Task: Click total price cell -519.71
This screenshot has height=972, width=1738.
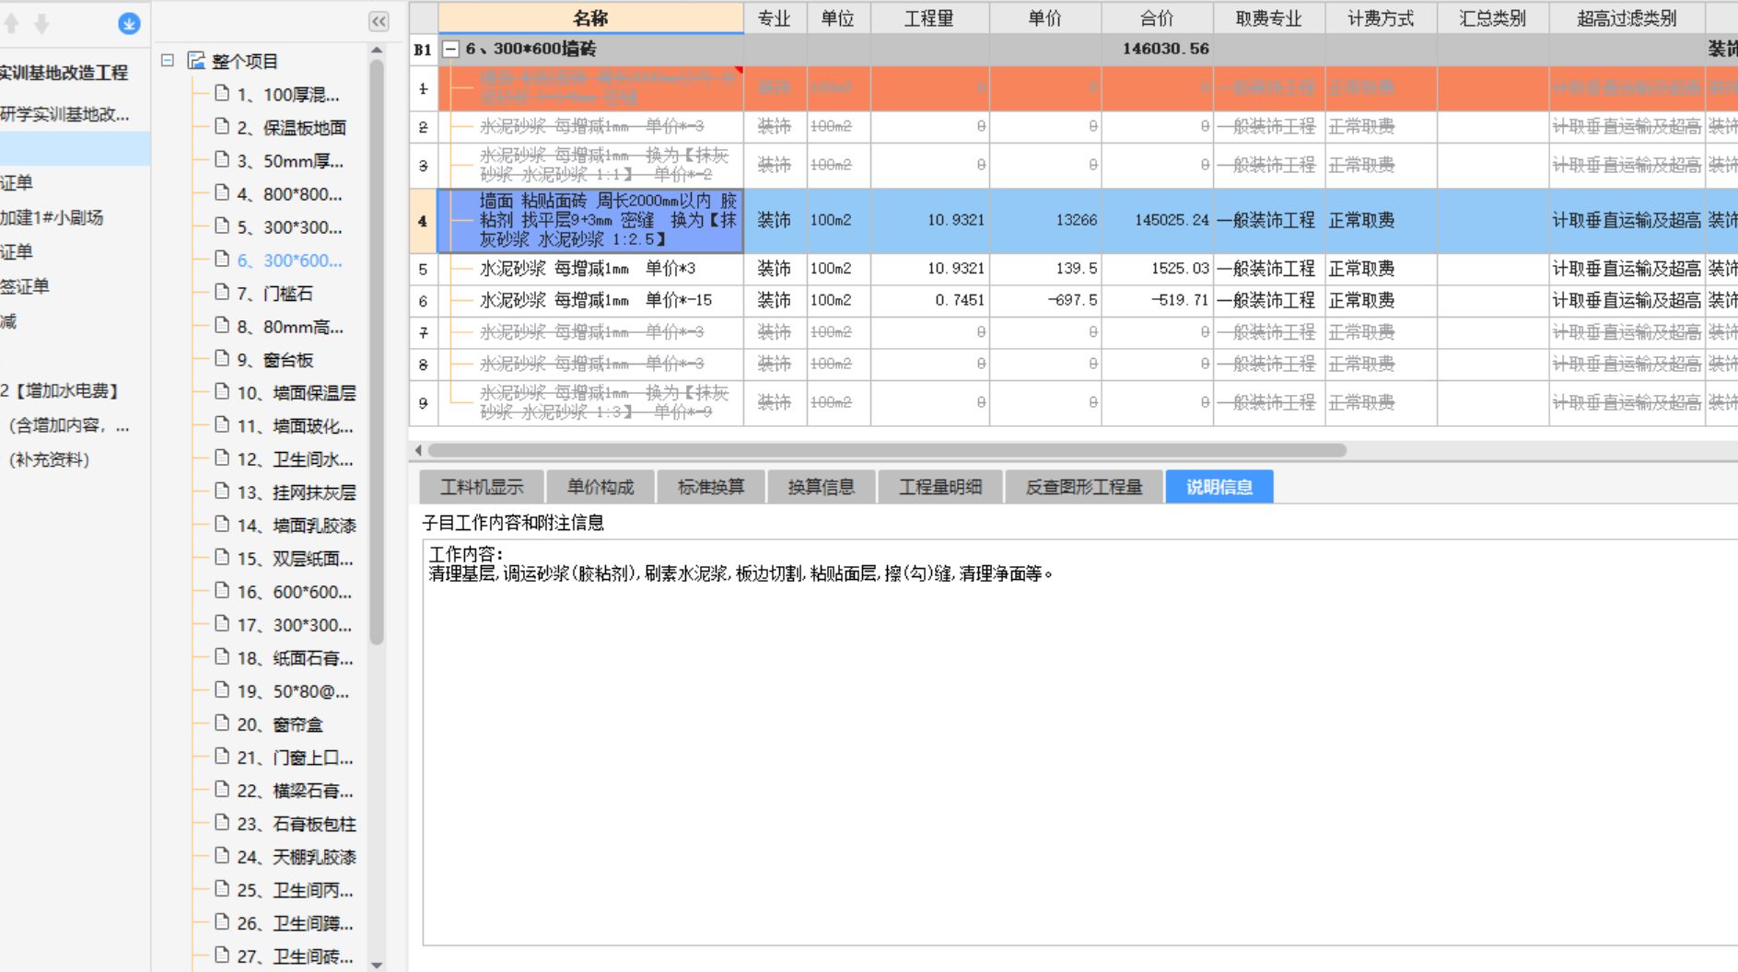Action: (x=1157, y=300)
